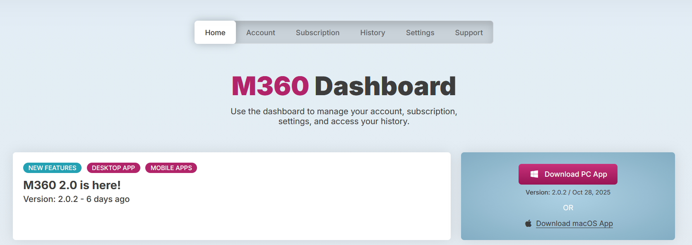Open the History tab
This screenshot has height=245, width=692.
(372, 33)
